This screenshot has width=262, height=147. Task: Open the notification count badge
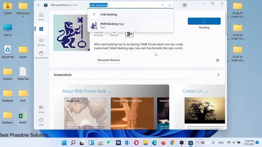[x=257, y=143]
